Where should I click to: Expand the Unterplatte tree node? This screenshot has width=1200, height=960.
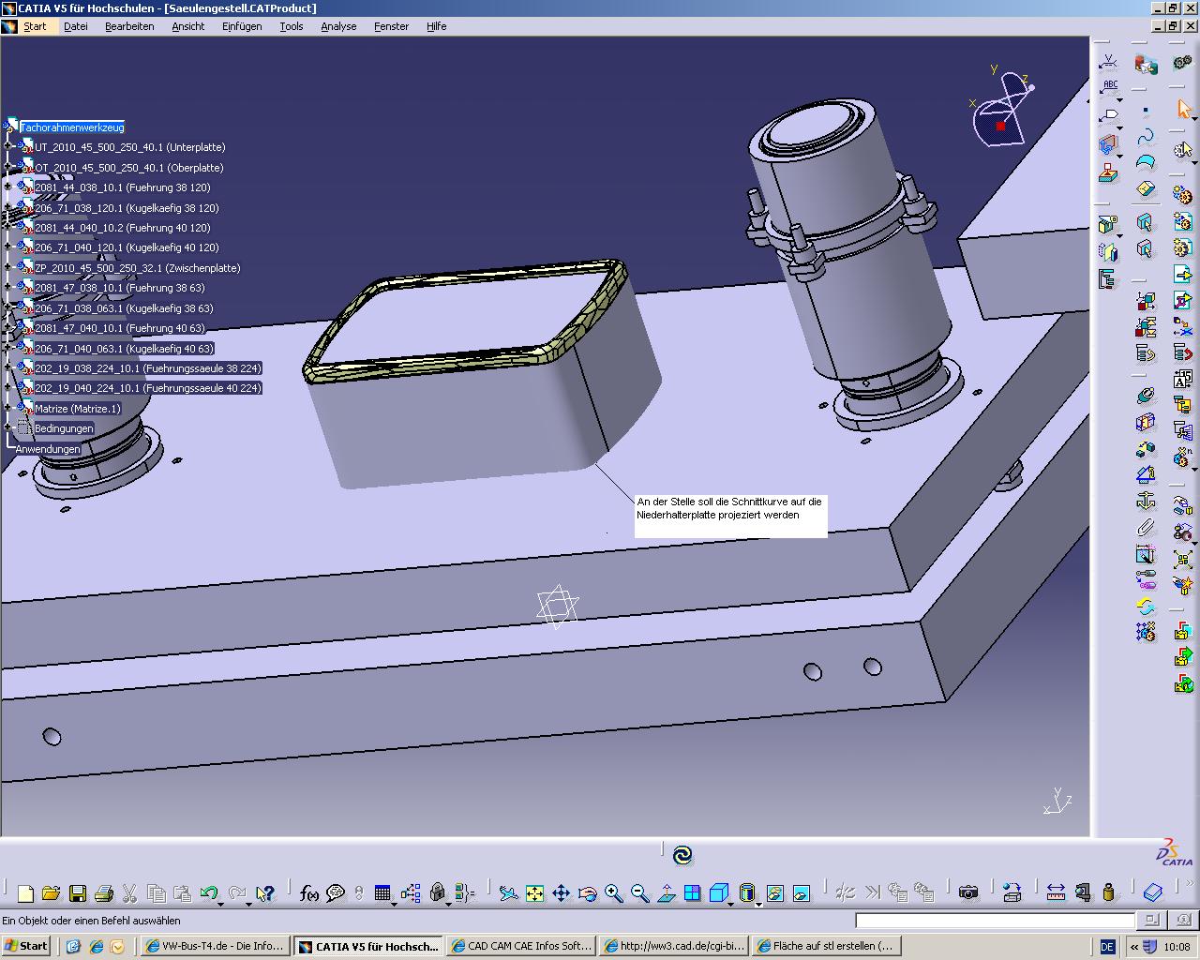pyautogui.click(x=8, y=147)
